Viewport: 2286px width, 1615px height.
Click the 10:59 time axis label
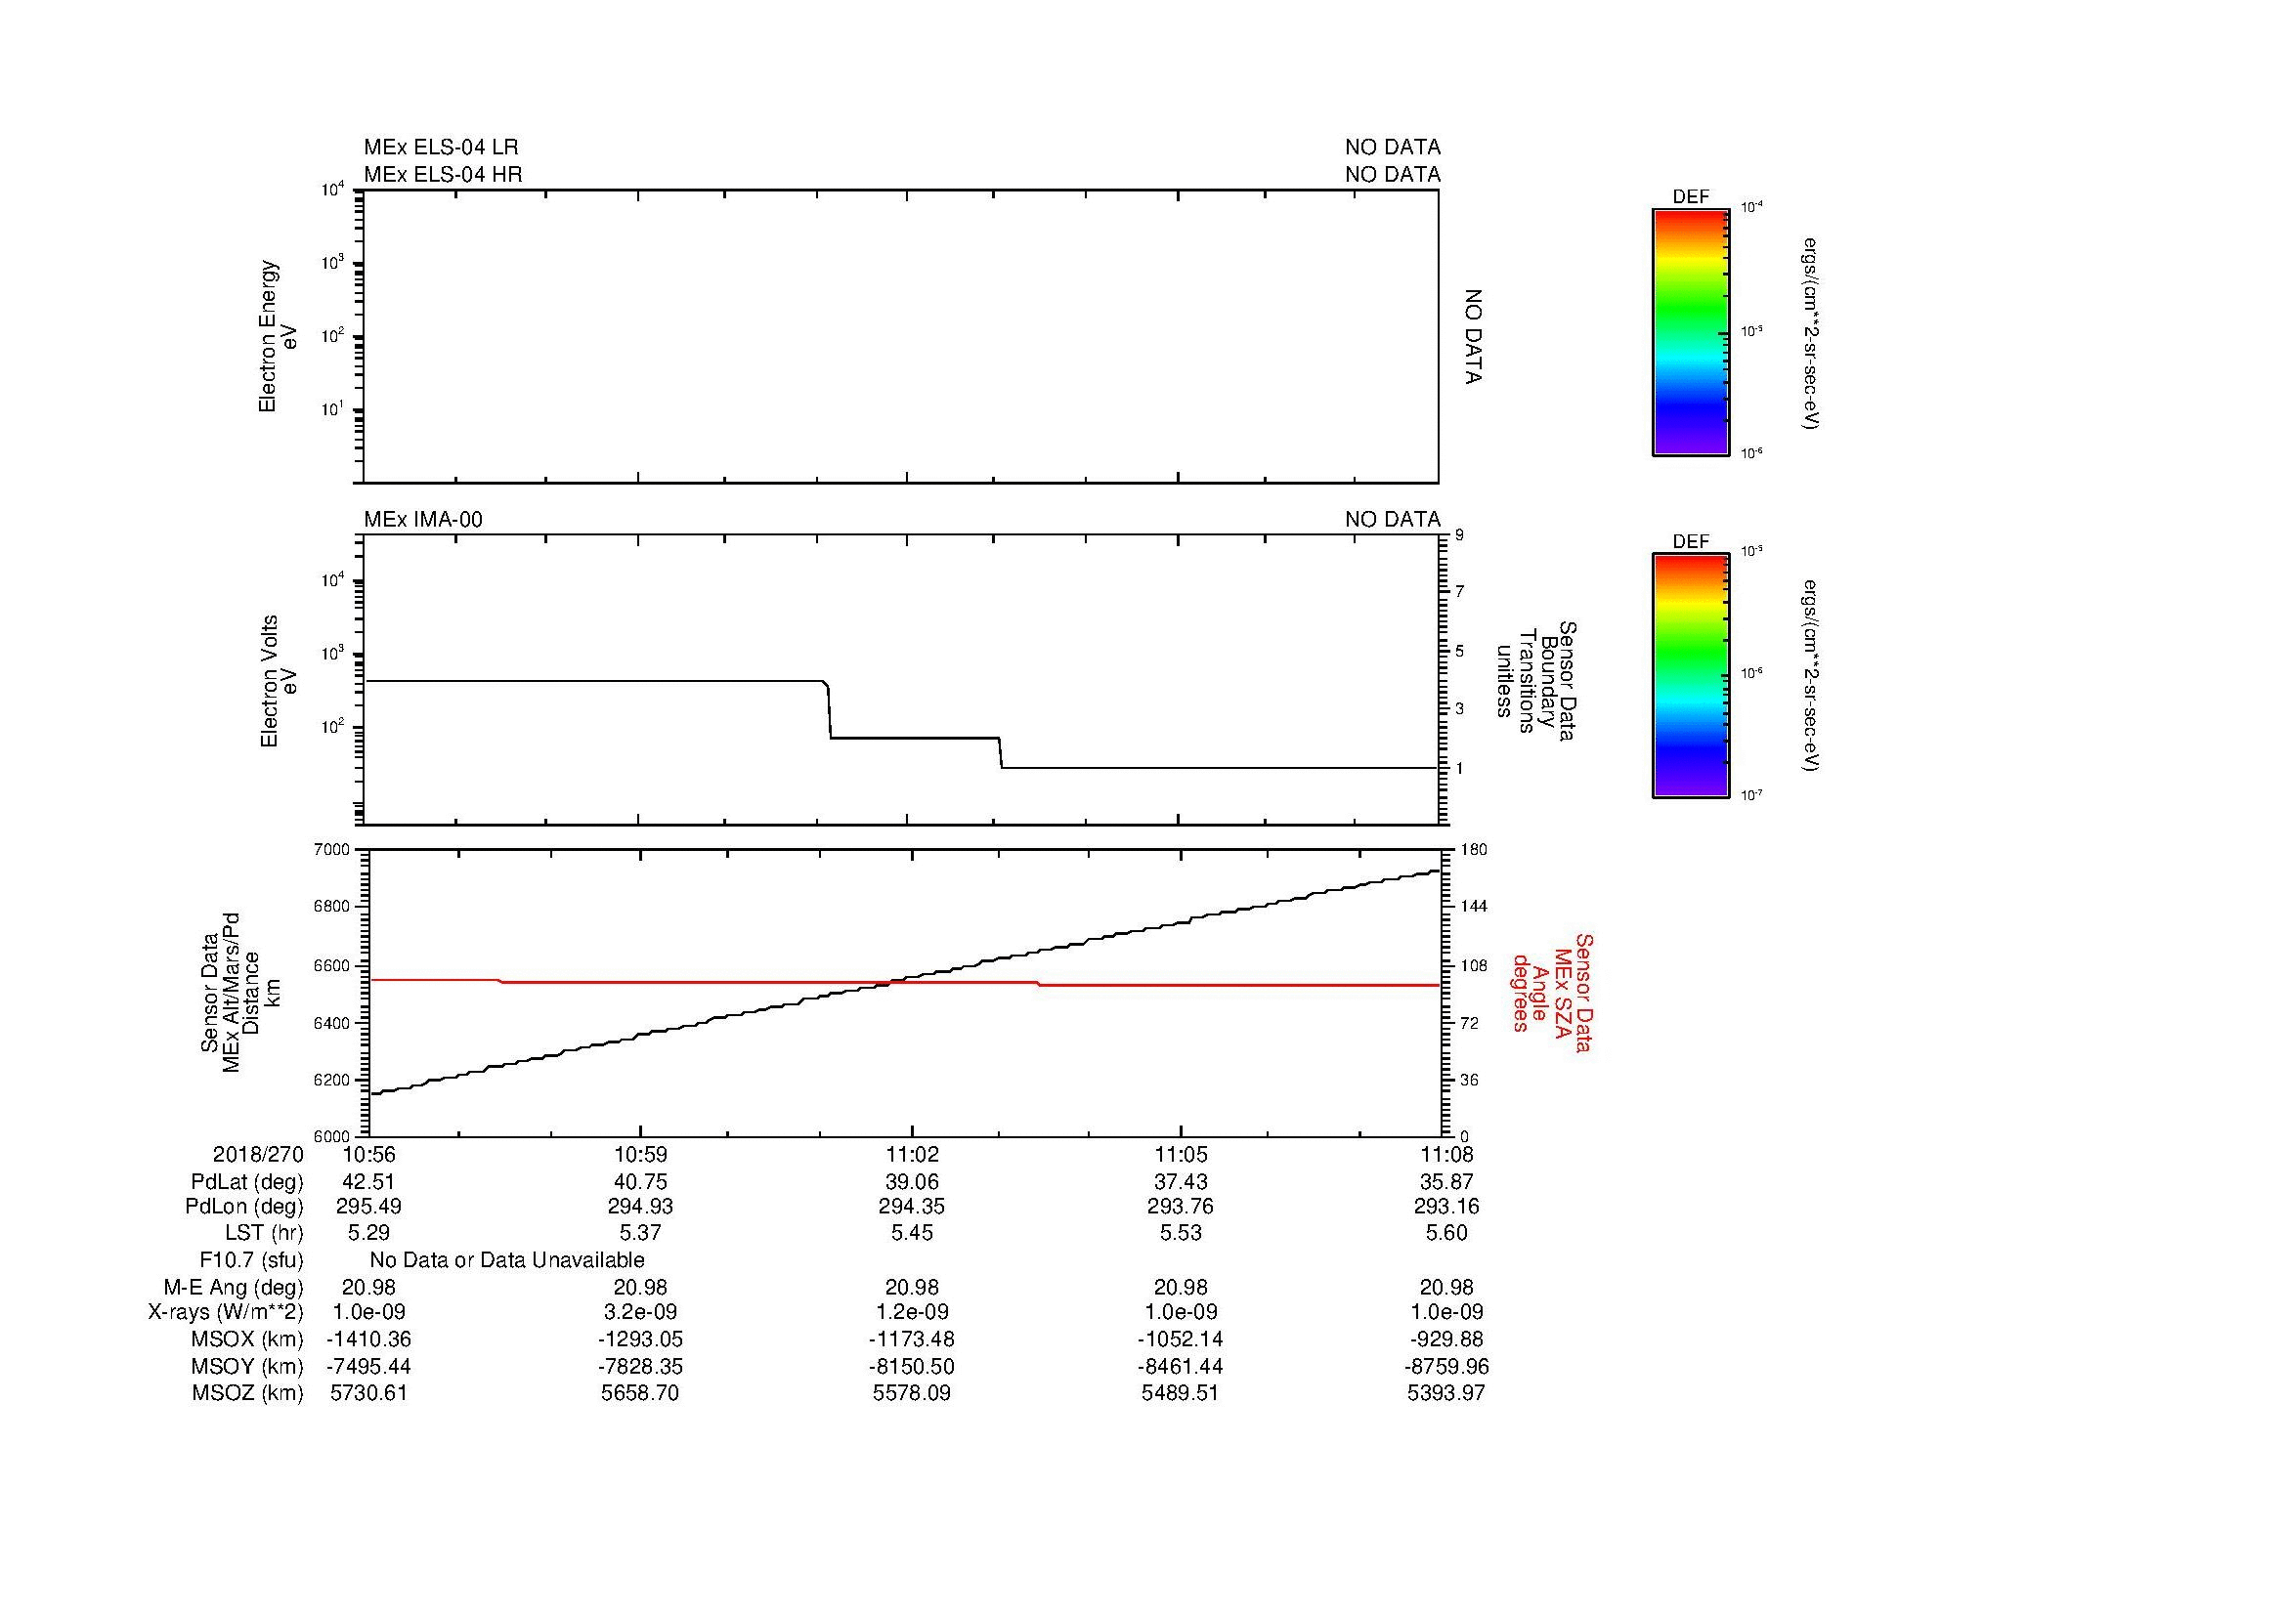pyautogui.click(x=640, y=1154)
